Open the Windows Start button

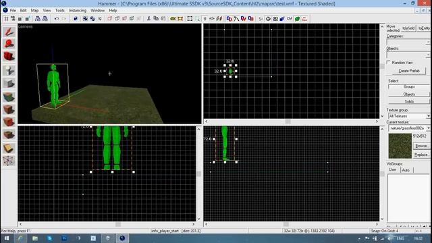pyautogui.click(x=7, y=238)
